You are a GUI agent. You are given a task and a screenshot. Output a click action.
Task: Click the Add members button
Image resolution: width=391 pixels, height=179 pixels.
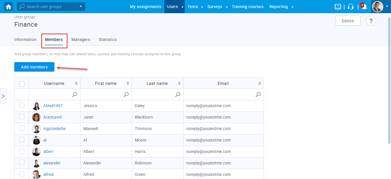pyautogui.click(x=34, y=67)
